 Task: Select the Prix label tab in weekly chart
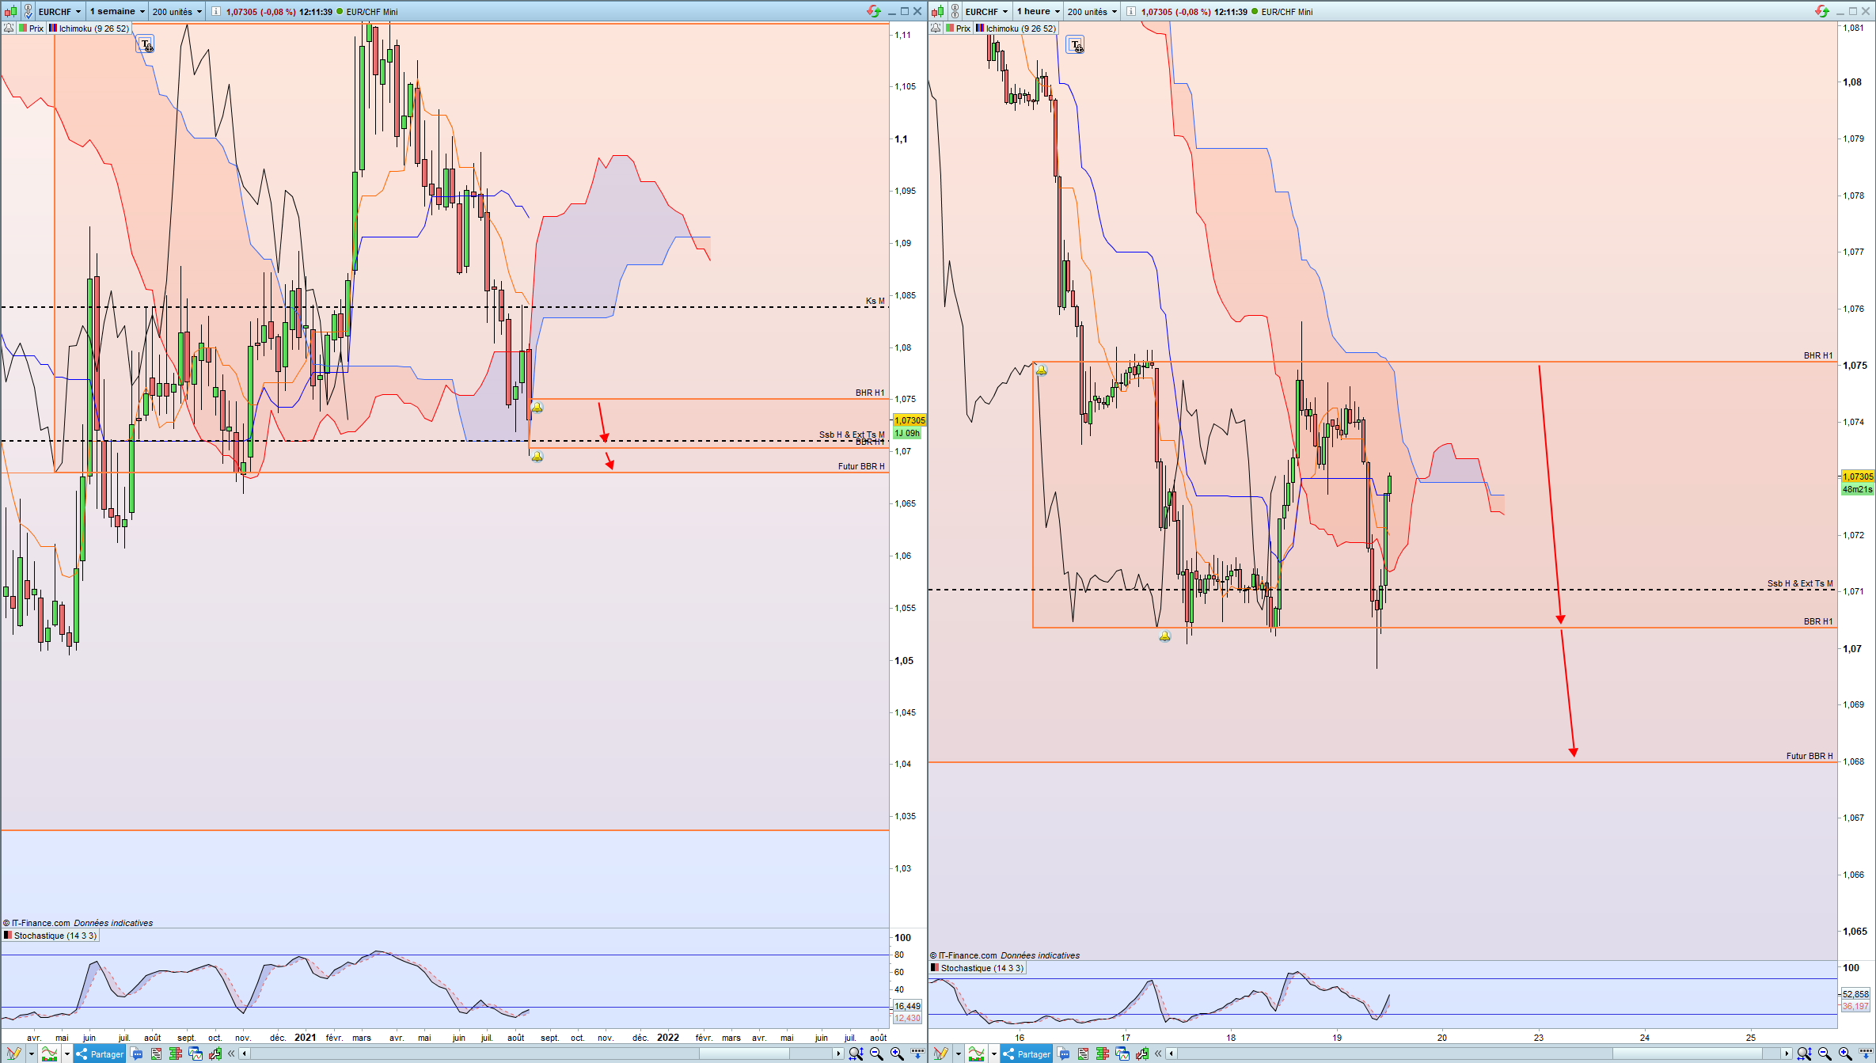click(x=32, y=28)
